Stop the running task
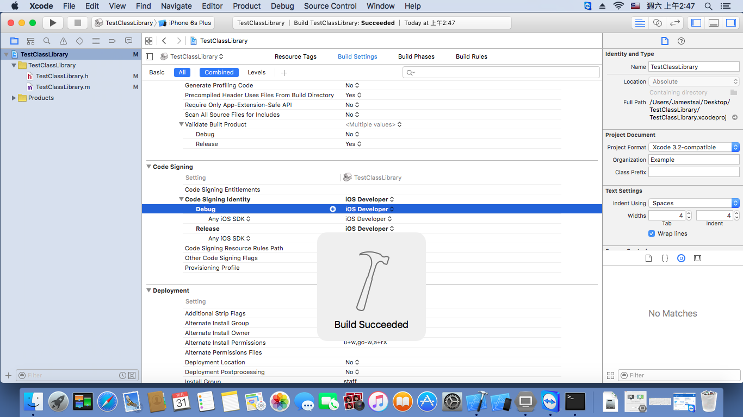 [x=77, y=23]
